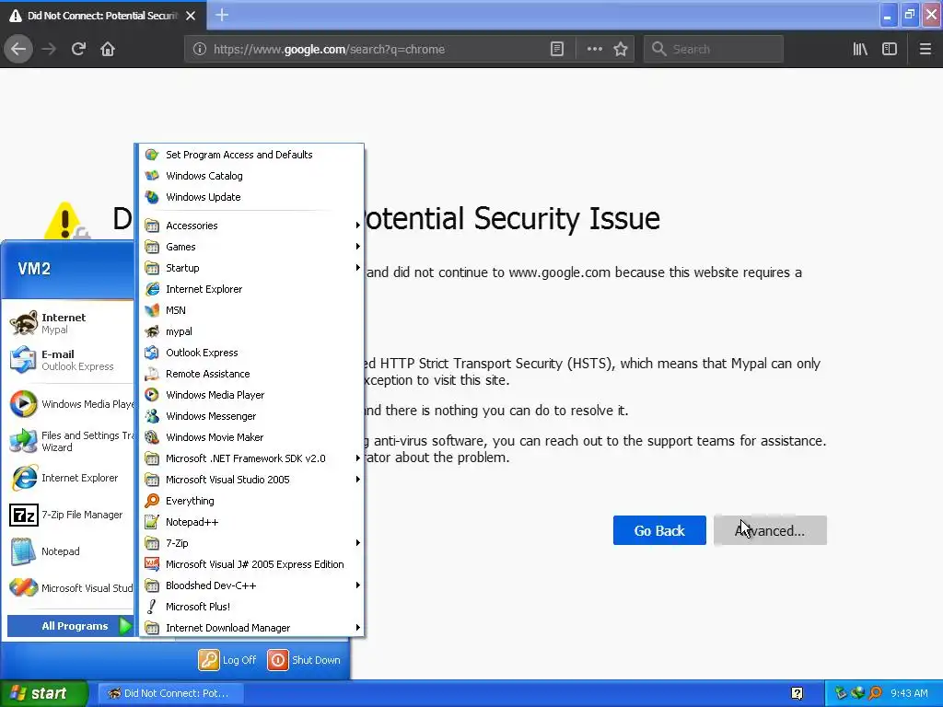Show site information icon in address bar
943x707 pixels.
[199, 50]
